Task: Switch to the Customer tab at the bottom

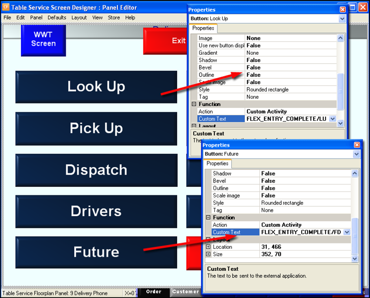Action: [186, 292]
